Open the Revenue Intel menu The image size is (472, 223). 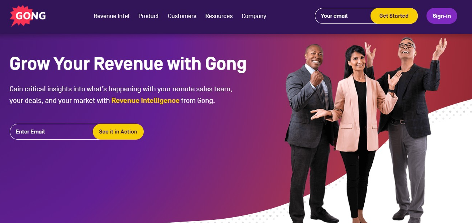click(112, 16)
